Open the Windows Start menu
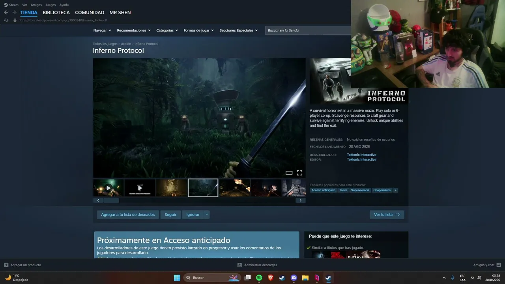This screenshot has height=284, width=505. (x=177, y=278)
